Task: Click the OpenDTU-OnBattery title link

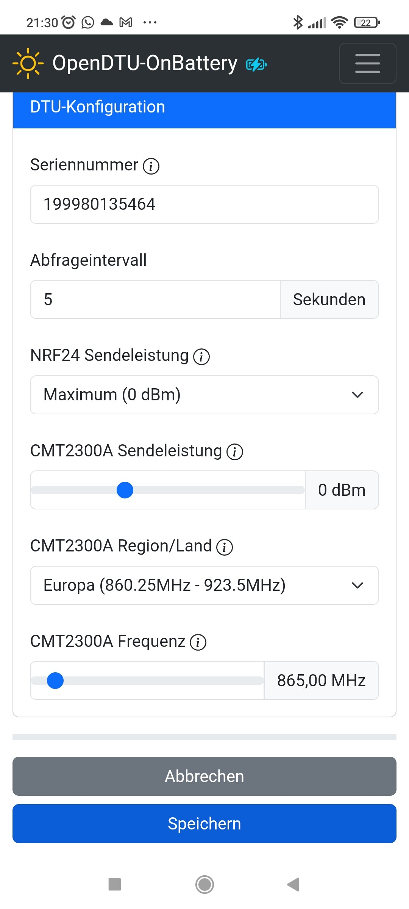Action: pyautogui.click(x=145, y=63)
